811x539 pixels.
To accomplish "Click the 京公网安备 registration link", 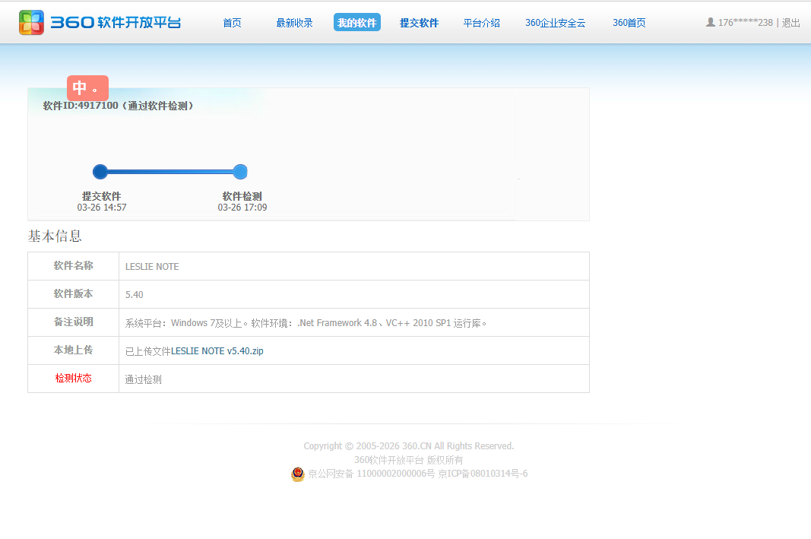I will [x=371, y=474].
